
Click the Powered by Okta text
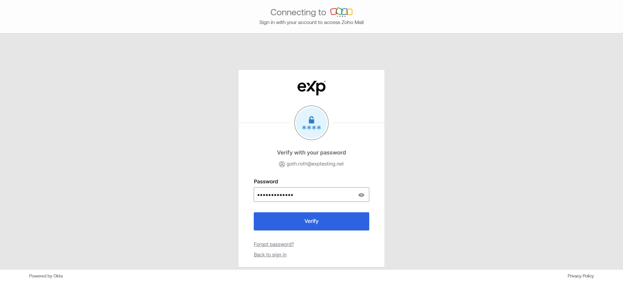tap(46, 276)
